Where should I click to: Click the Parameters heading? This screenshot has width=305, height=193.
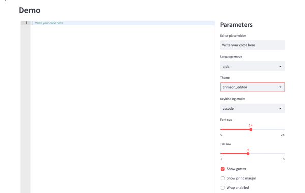236,25
